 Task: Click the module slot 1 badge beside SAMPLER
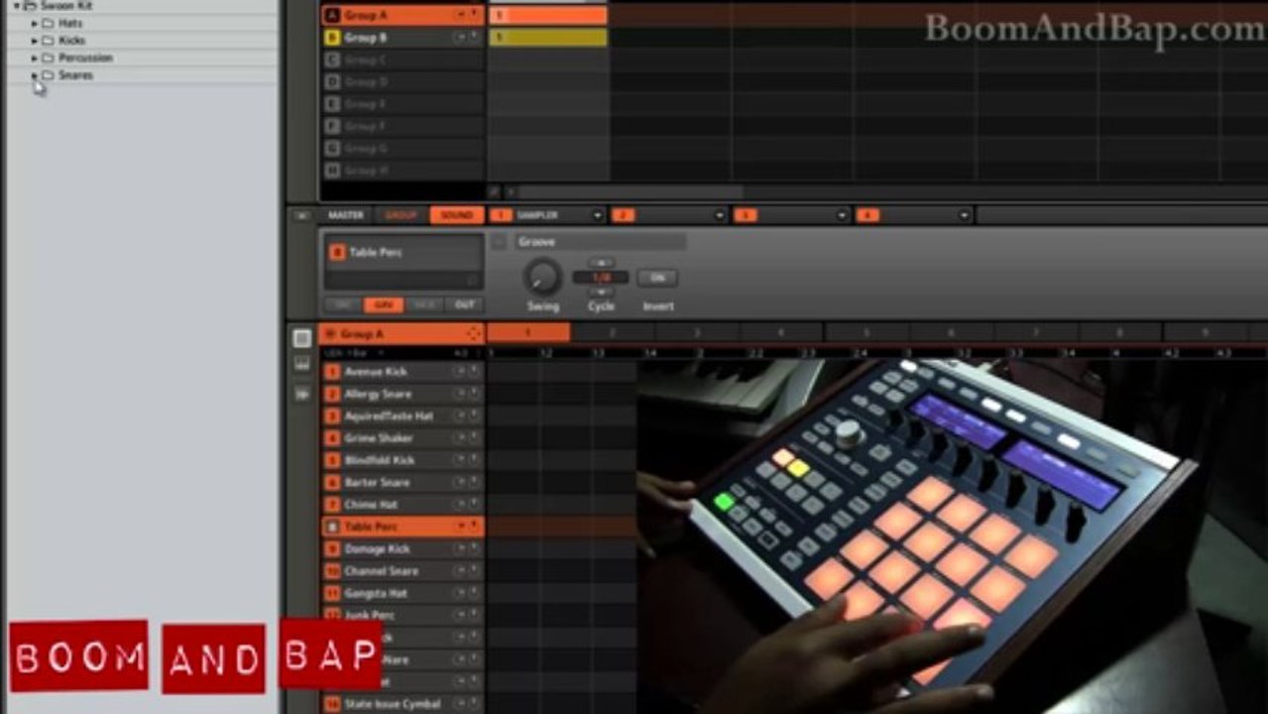[x=502, y=215]
